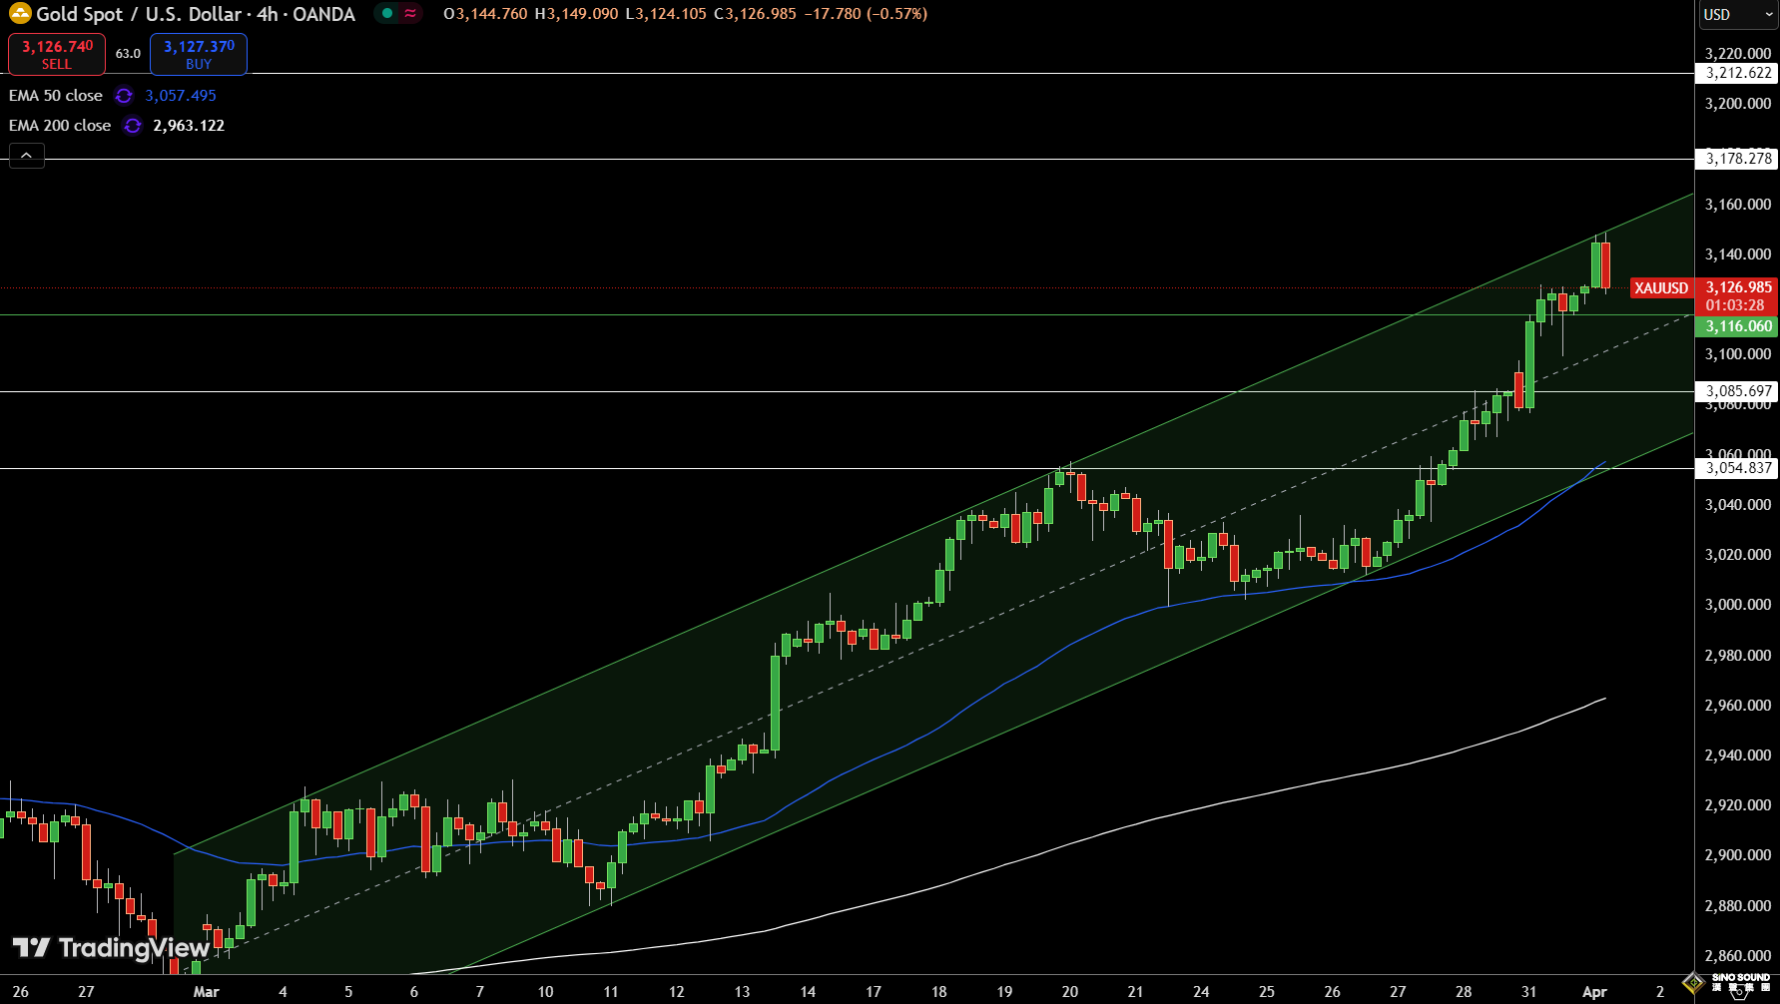Click the chart settings gear in corner
Image resolution: width=1780 pixels, height=1004 pixels.
pos(1739,991)
